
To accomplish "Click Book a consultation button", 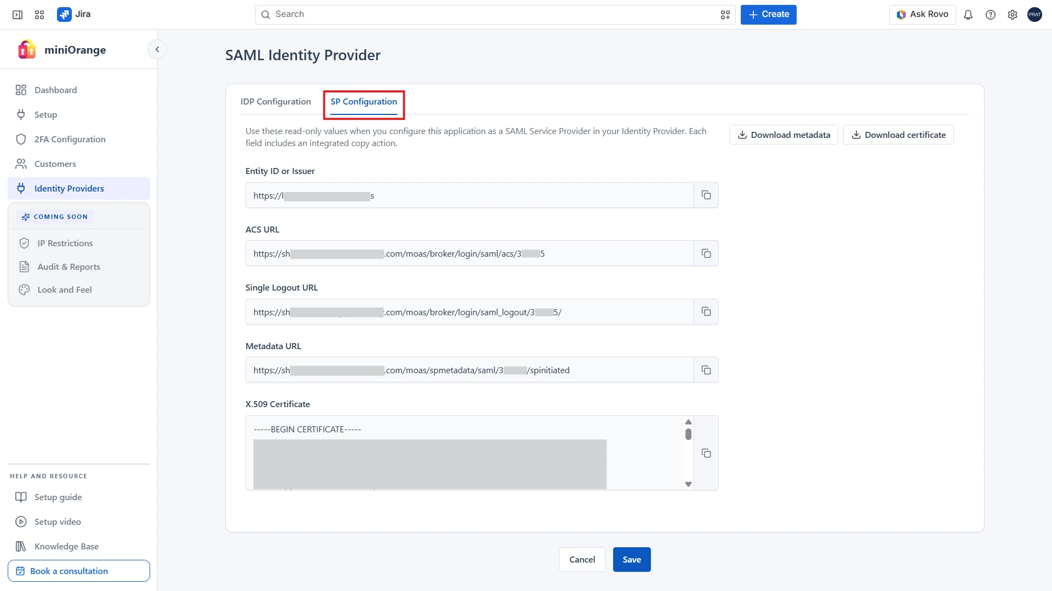I will coord(79,571).
